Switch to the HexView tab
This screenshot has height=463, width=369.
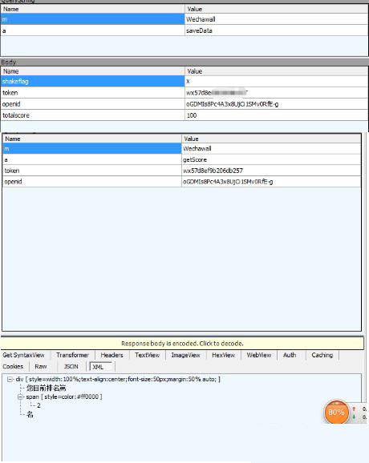click(x=224, y=355)
